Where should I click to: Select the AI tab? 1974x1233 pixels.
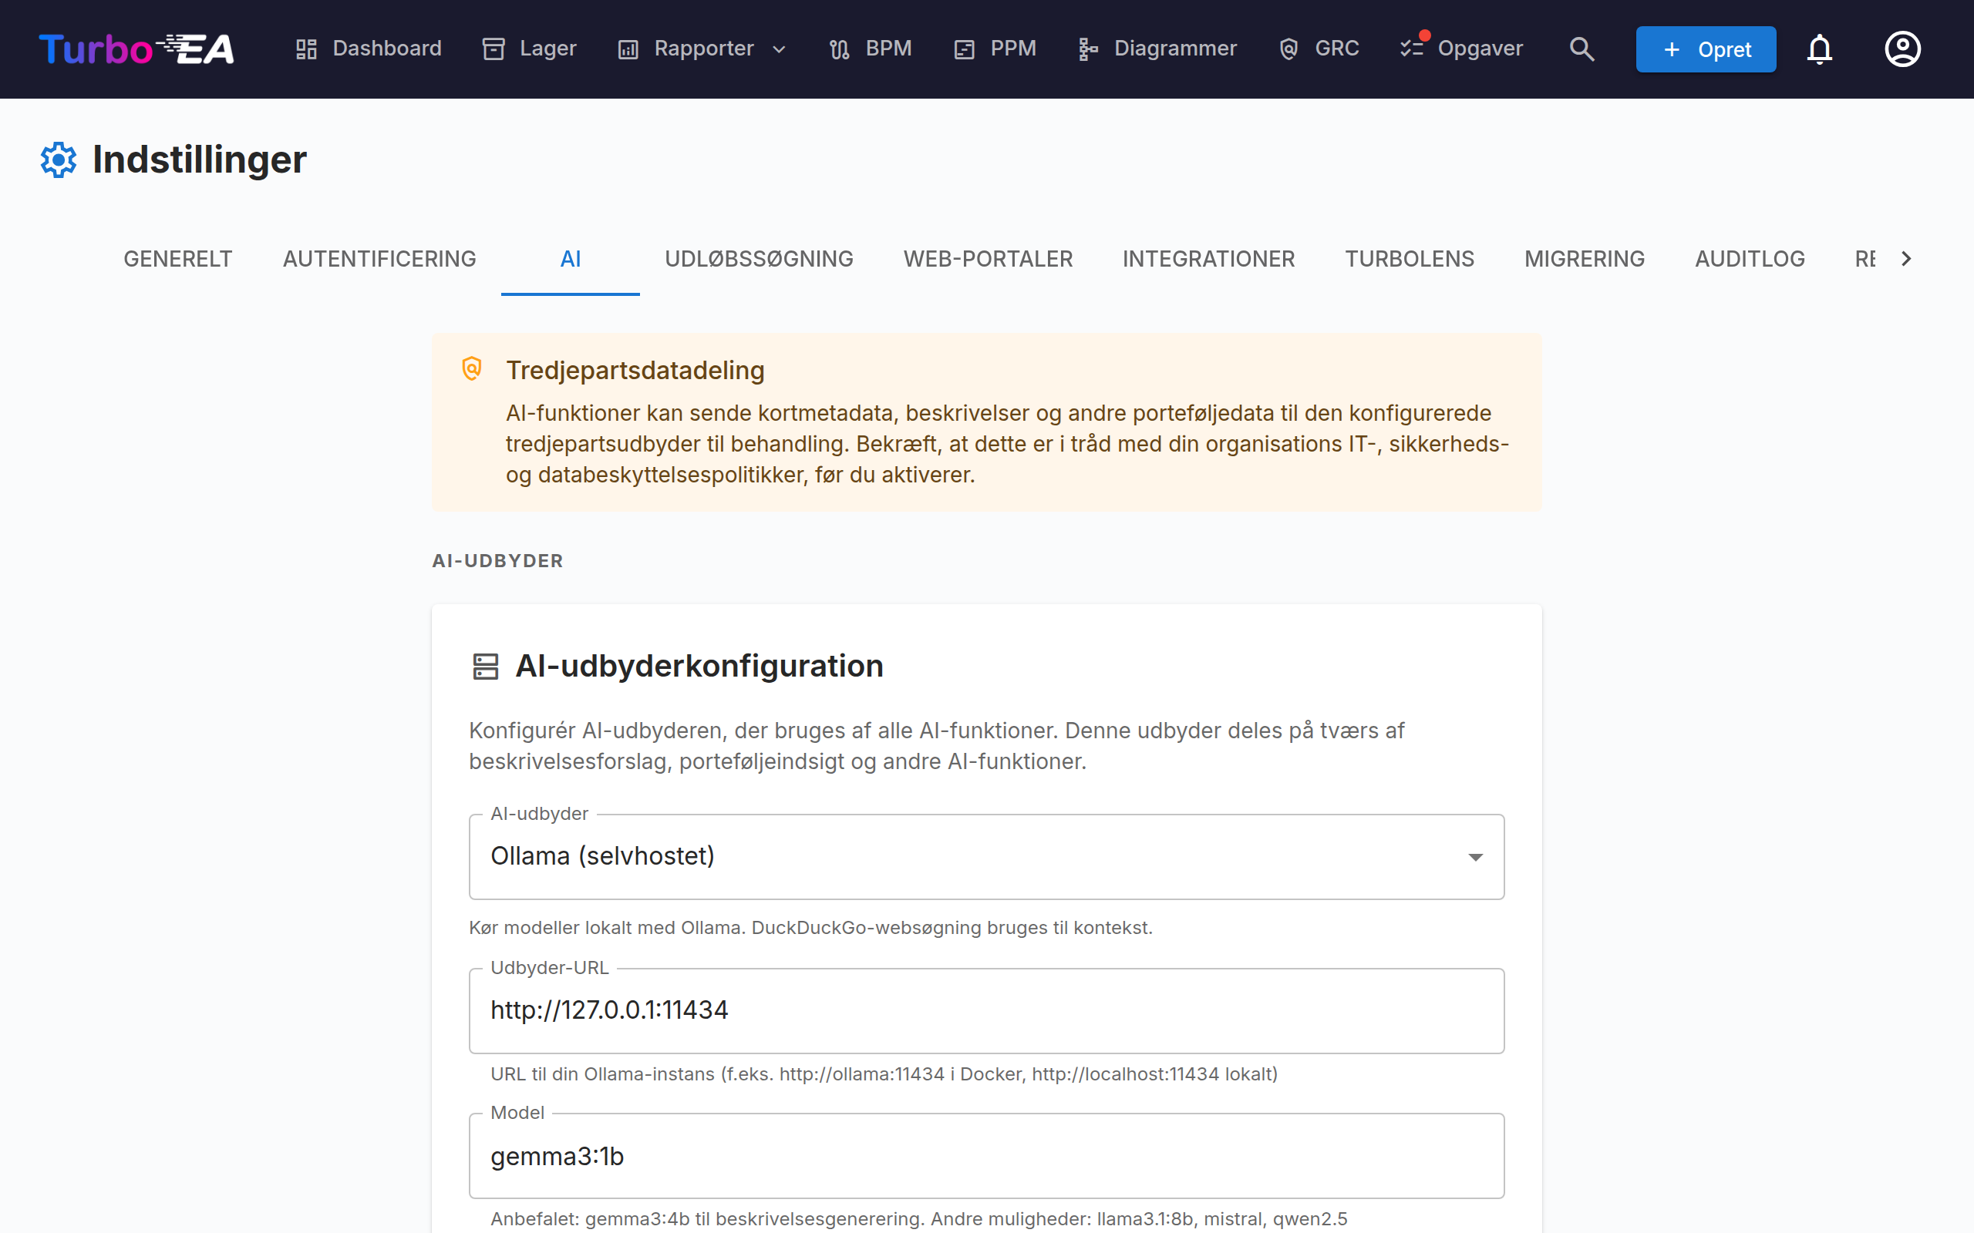tap(570, 258)
